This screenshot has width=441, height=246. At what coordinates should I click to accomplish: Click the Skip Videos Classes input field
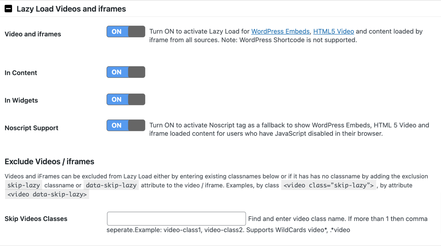point(176,218)
